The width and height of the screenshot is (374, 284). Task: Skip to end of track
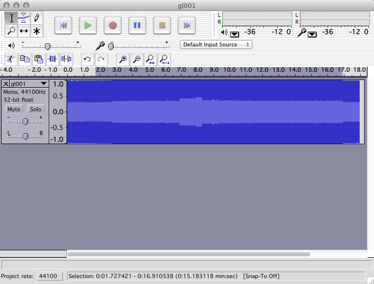click(x=187, y=25)
